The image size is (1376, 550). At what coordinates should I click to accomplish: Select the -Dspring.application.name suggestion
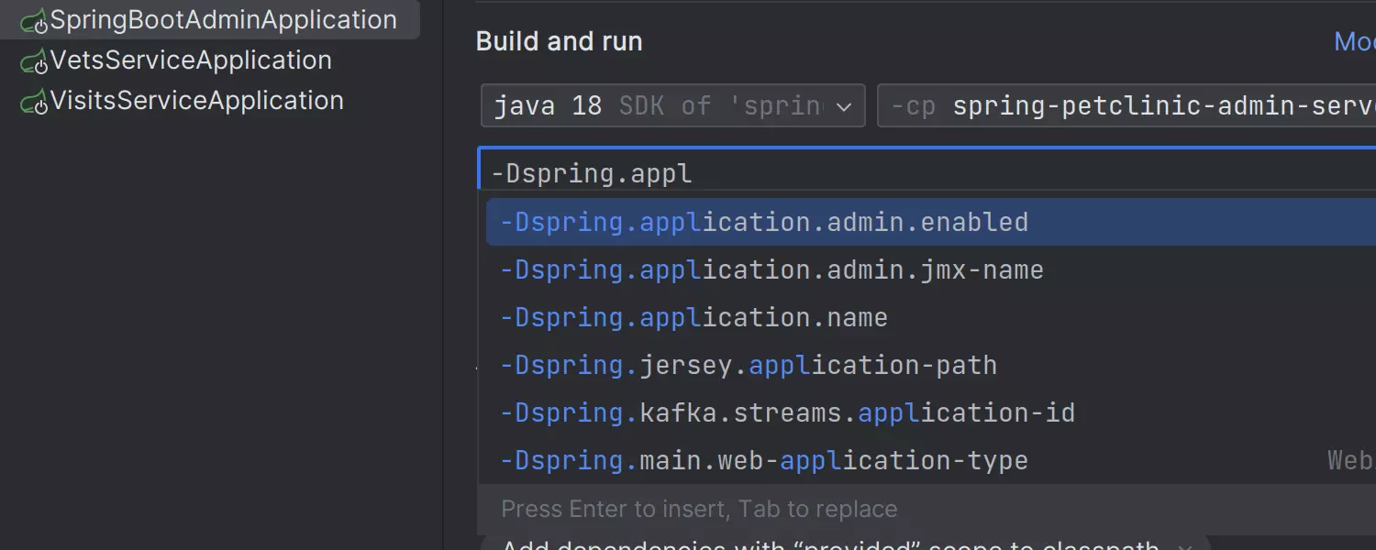click(x=694, y=318)
